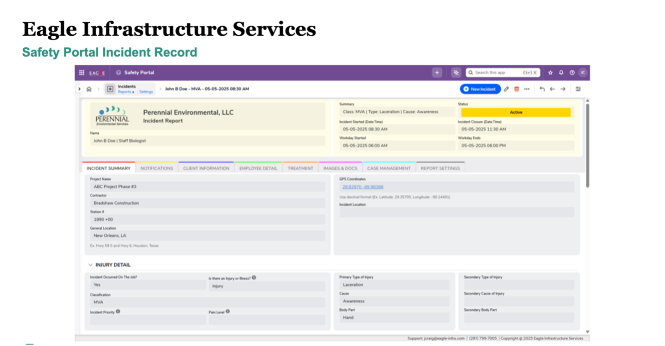Click info icon beside Pain Level
665x346 pixels.
tap(228, 312)
